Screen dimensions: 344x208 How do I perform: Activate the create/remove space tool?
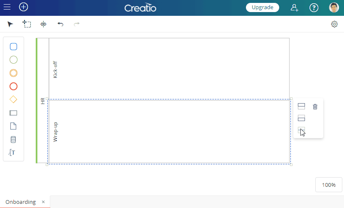click(x=44, y=24)
